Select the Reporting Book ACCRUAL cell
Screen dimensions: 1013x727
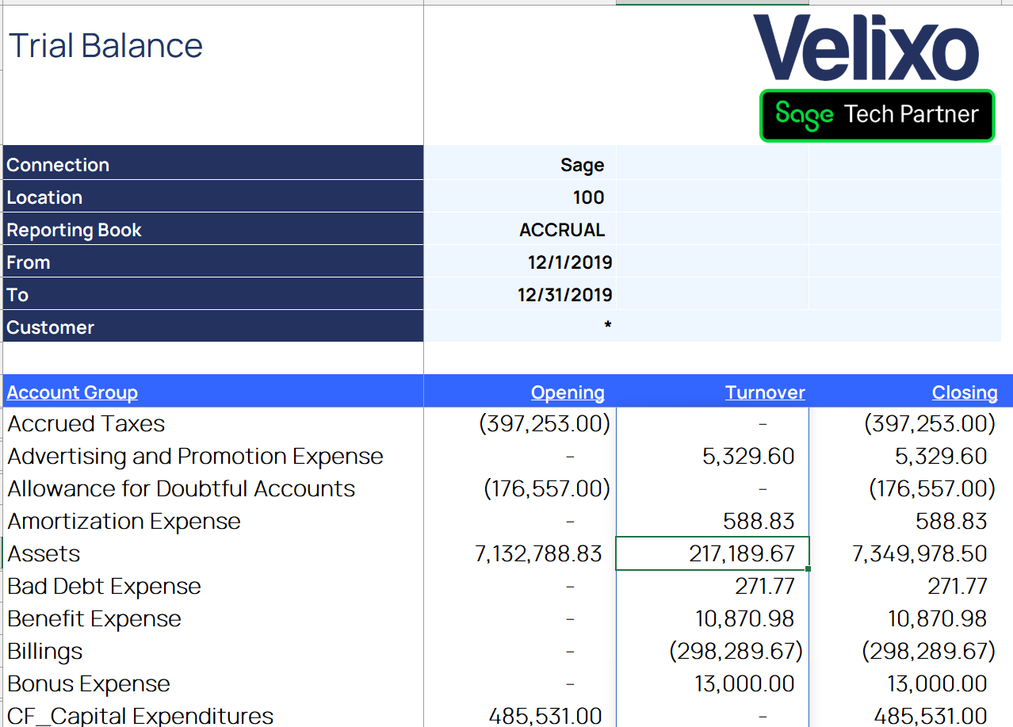(520, 230)
